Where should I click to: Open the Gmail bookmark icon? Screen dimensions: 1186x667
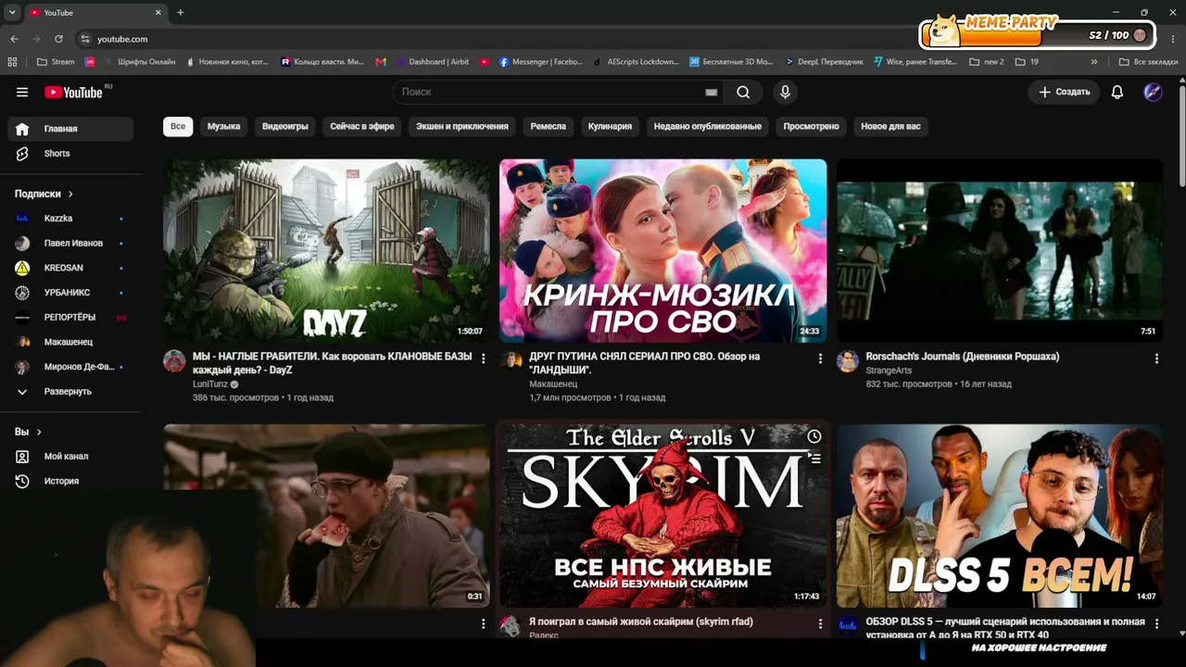click(381, 62)
